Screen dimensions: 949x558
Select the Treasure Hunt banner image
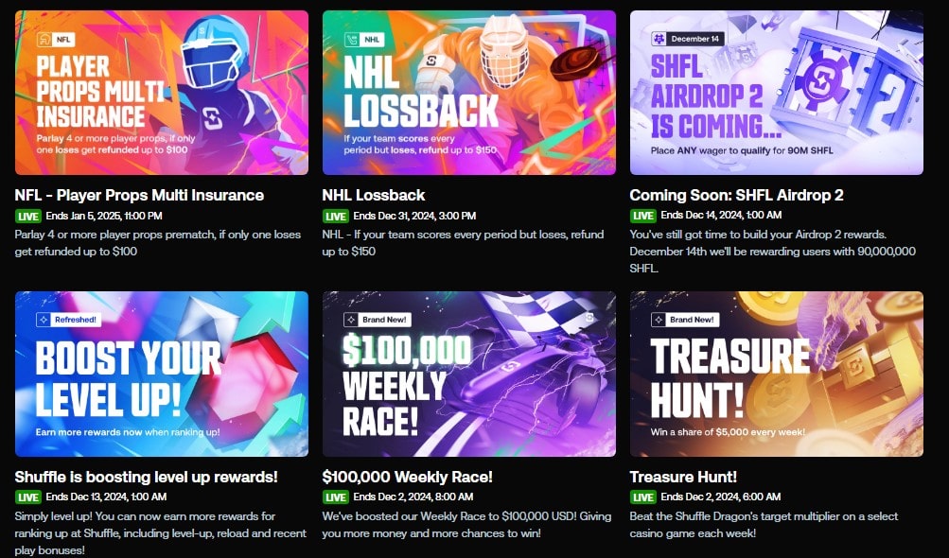tap(777, 374)
